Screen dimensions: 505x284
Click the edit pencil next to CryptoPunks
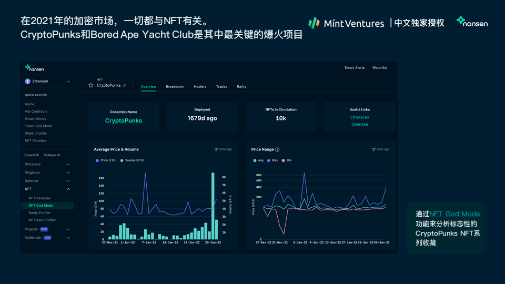125,85
